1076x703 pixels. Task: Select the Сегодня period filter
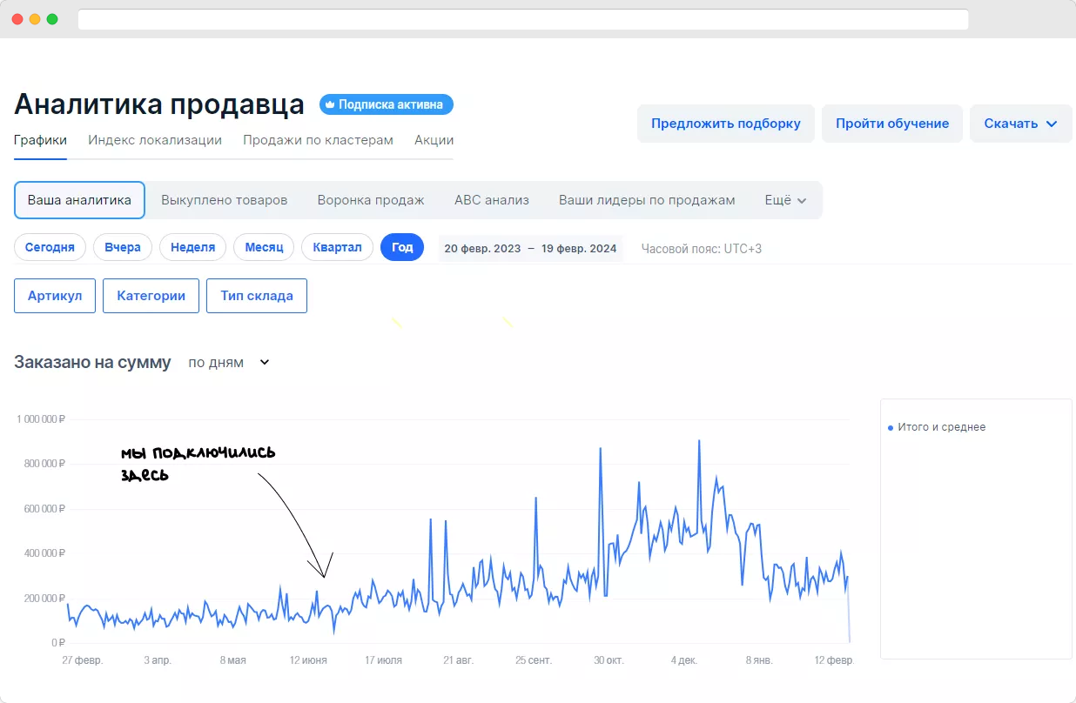click(50, 247)
